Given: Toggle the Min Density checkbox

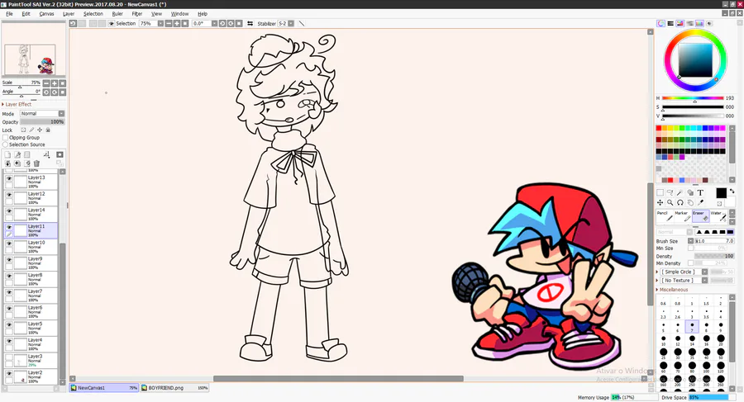Looking at the screenshot, I should (691, 263).
